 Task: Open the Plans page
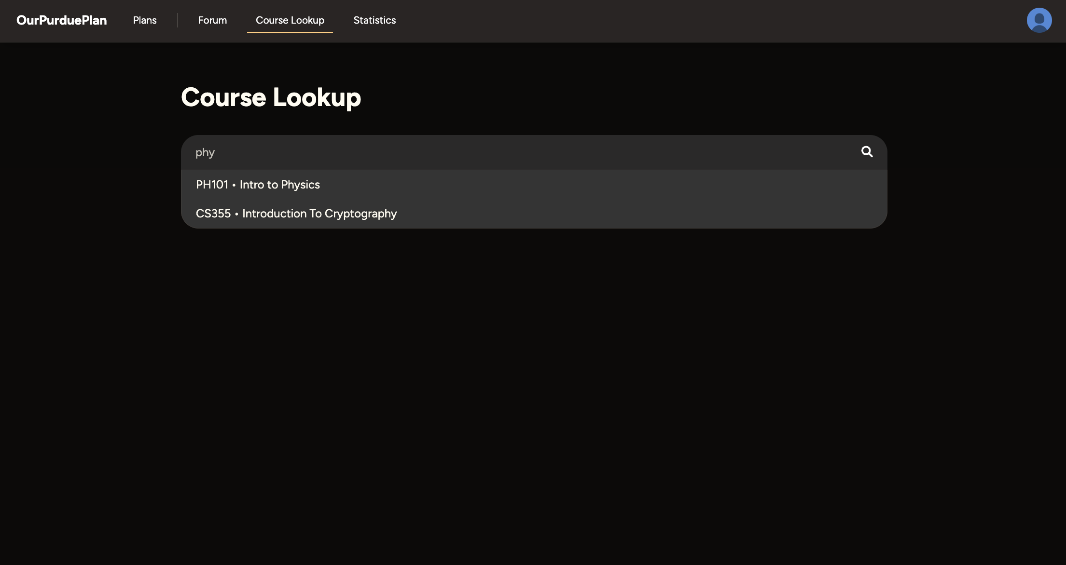pyautogui.click(x=145, y=20)
